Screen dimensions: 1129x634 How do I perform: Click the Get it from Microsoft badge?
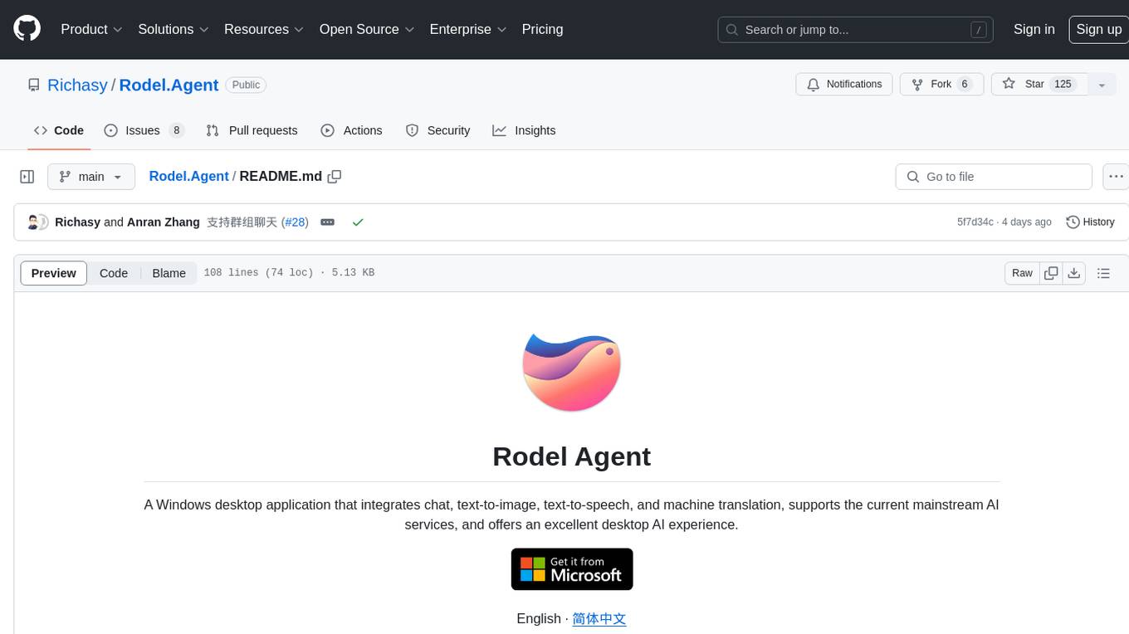572,569
